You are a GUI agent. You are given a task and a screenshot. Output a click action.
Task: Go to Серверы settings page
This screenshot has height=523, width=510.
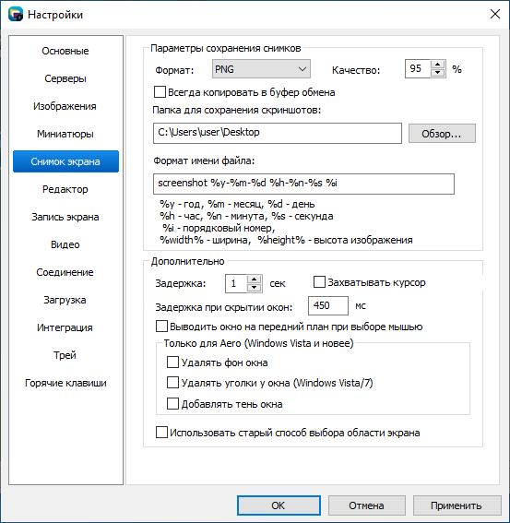65,78
